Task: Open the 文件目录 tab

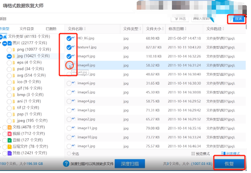Action: pos(27,29)
